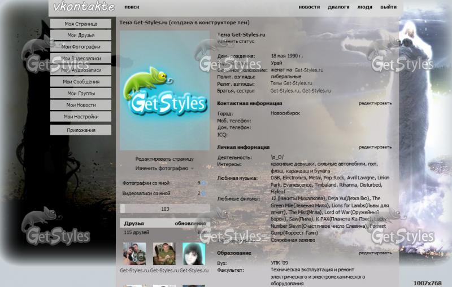Go to Мои Сообщения in sidebar

[x=81, y=82]
